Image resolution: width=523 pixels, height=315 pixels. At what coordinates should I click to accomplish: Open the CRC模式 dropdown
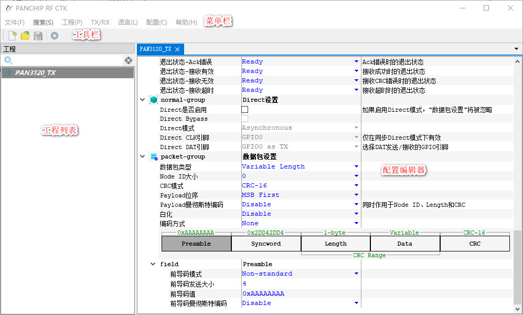tap(356, 185)
